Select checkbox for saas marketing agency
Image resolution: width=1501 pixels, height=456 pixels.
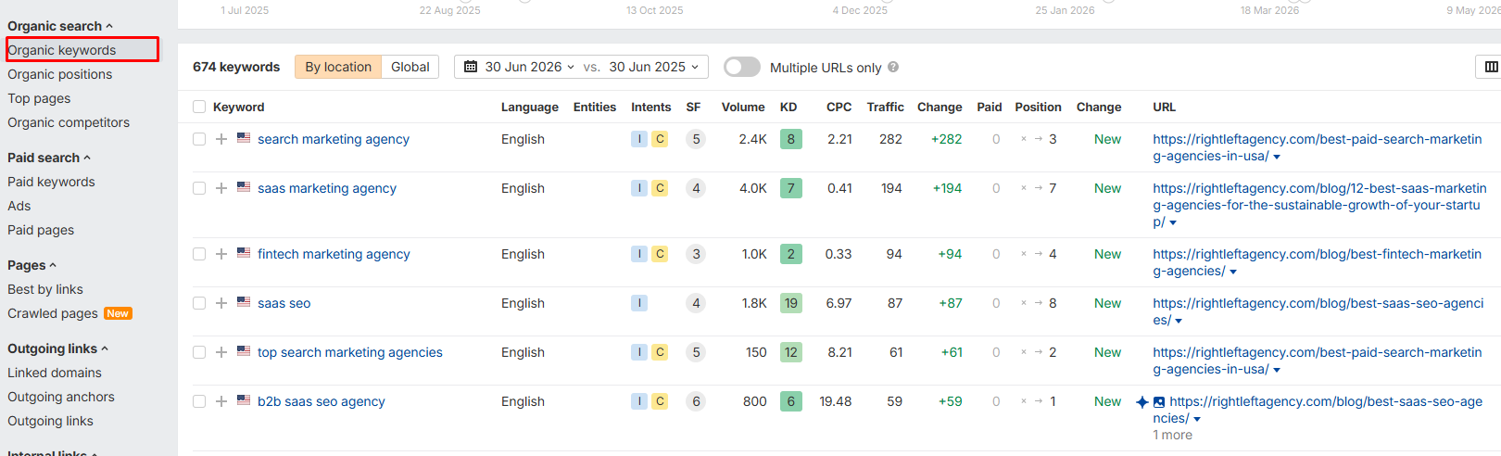pyautogui.click(x=199, y=188)
